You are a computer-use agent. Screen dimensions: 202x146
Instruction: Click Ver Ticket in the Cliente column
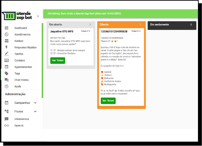tap(108, 101)
